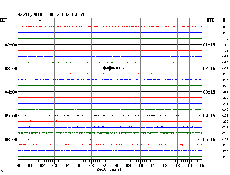230x175 pixels.
Task: Click the DC offset value -305
Action: coord(225,51)
